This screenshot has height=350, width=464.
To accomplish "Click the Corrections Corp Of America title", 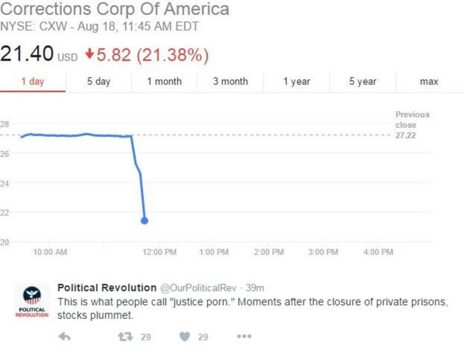I will click(x=115, y=9).
